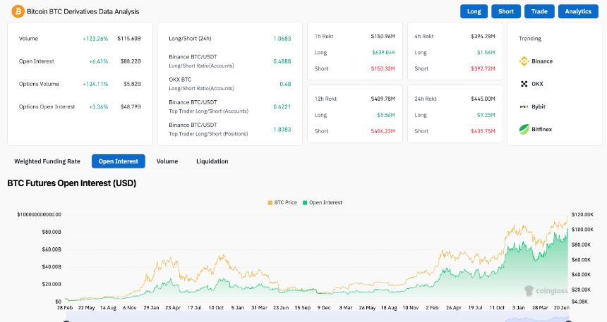Click the Bybit exchange icon
The image size is (607, 322).
(x=524, y=106)
